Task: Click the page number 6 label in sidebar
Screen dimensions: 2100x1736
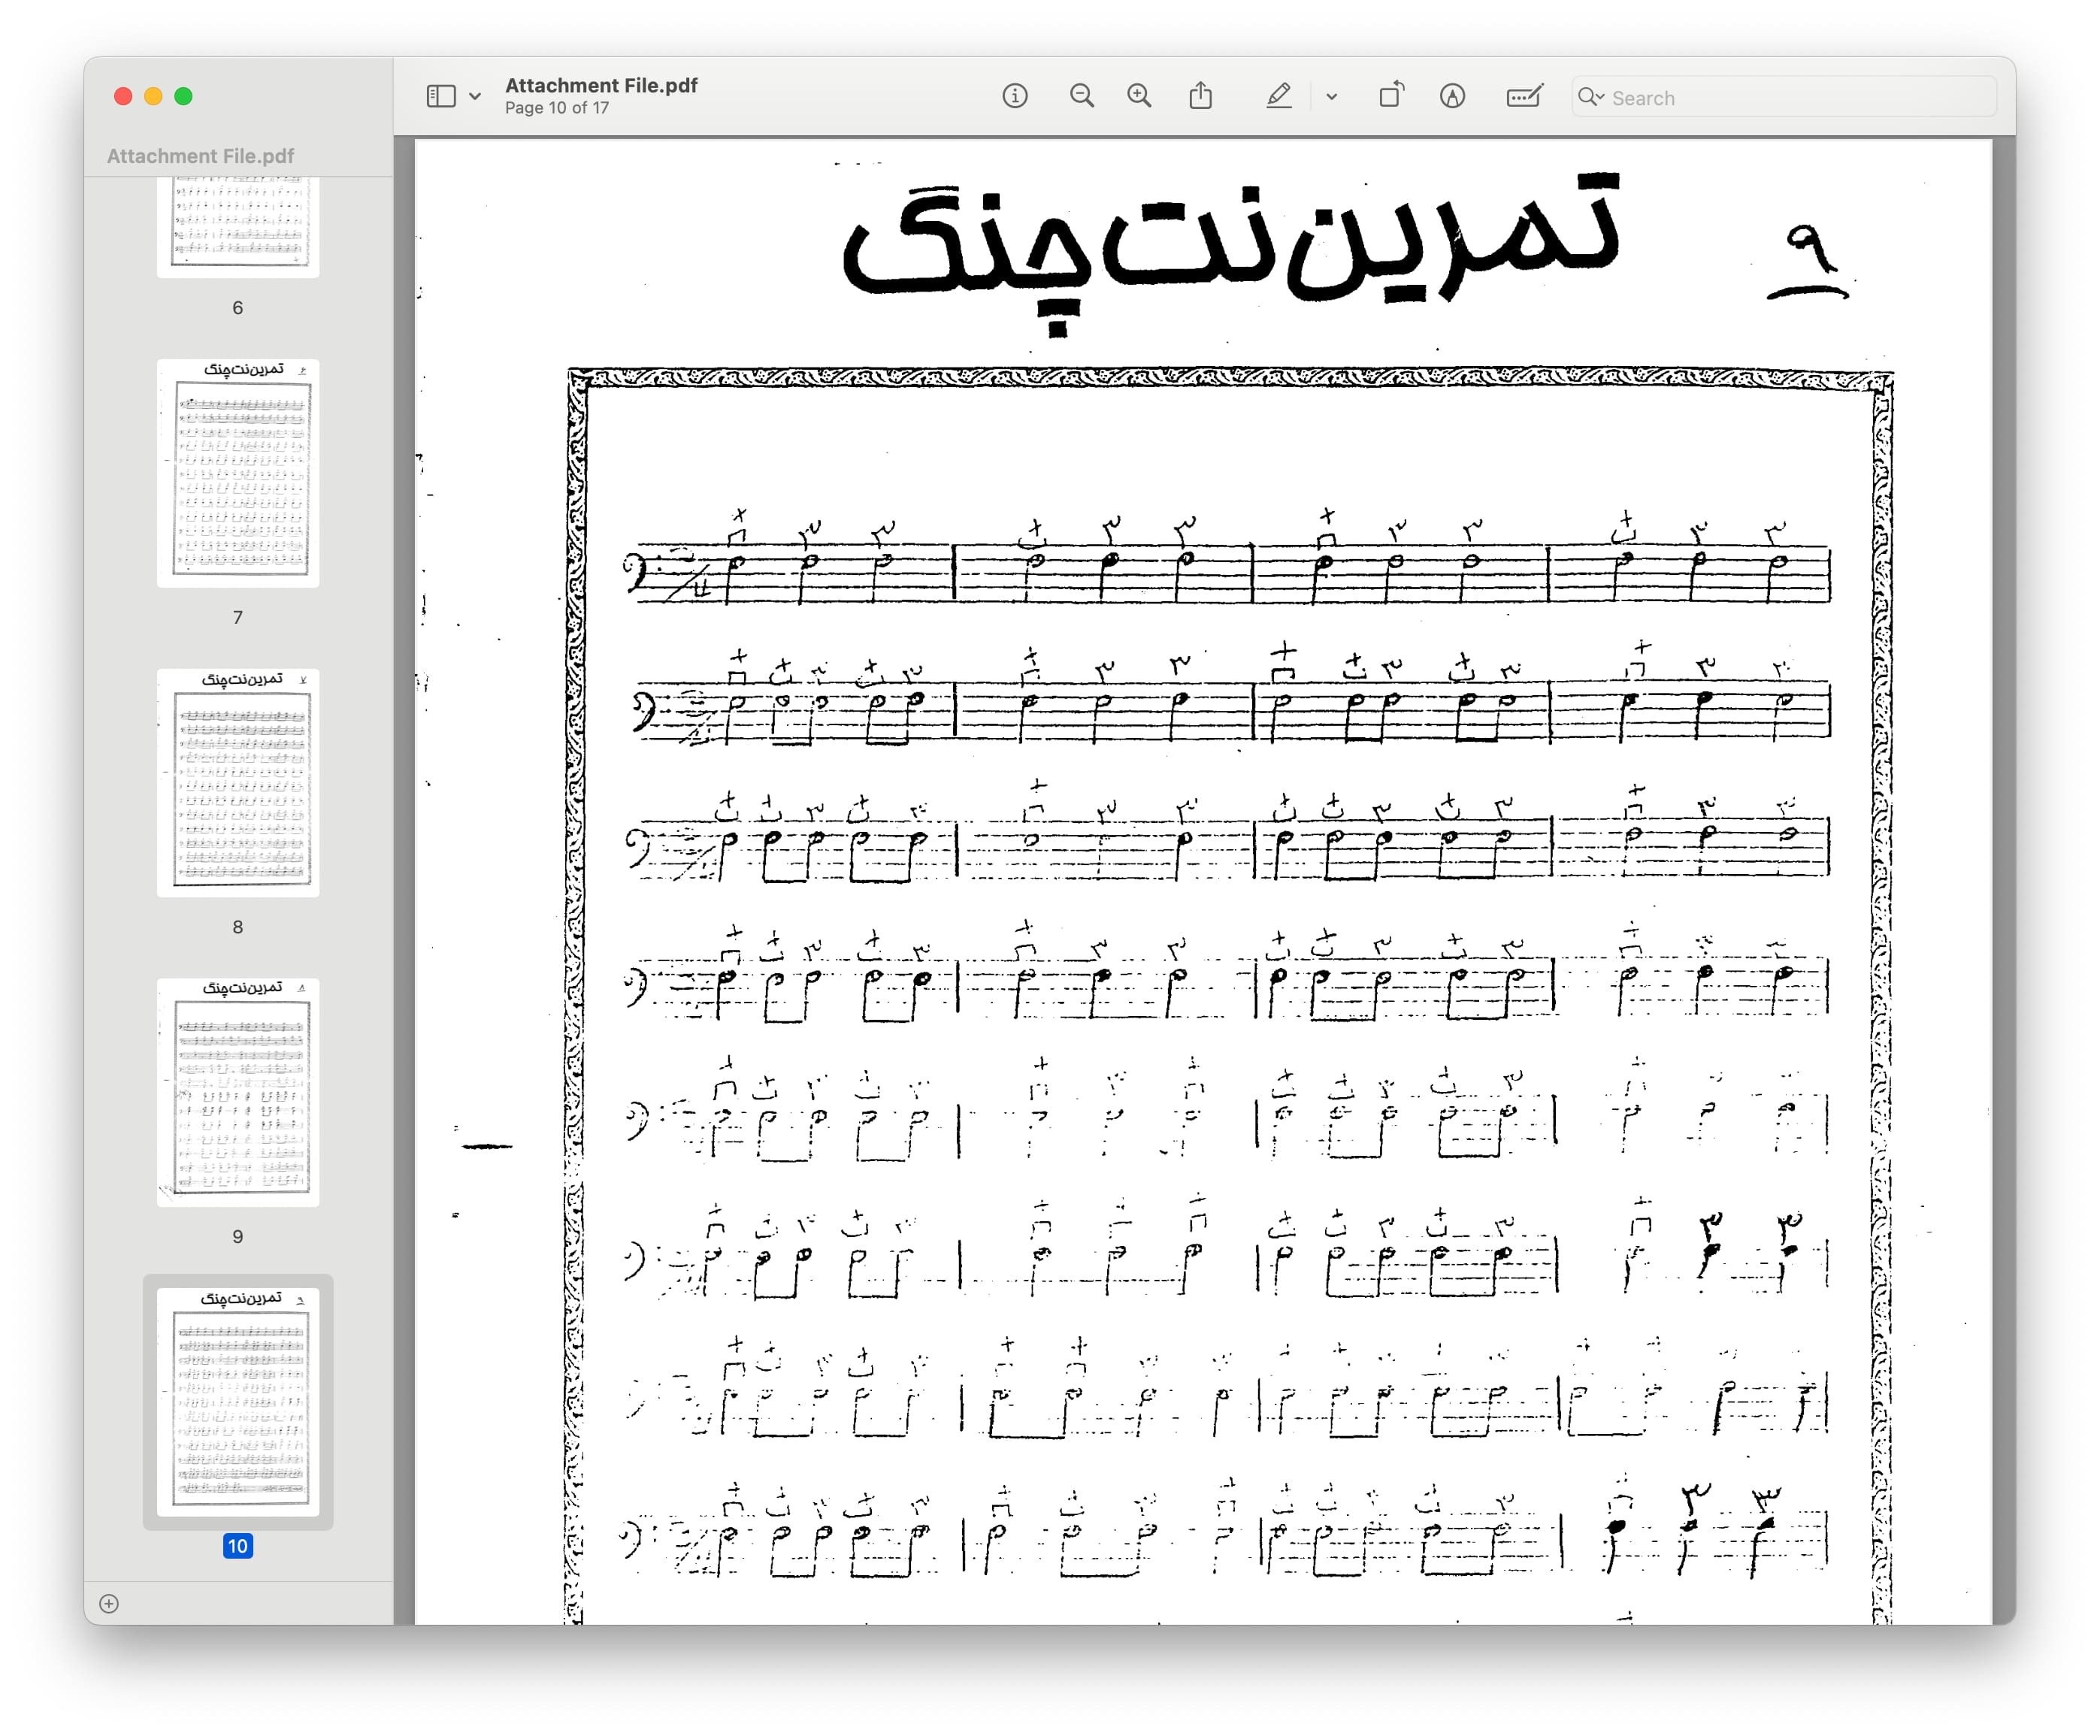Action: pos(238,308)
